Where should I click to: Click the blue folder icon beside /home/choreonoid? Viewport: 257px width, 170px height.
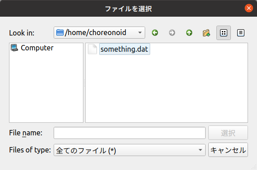[60, 32]
